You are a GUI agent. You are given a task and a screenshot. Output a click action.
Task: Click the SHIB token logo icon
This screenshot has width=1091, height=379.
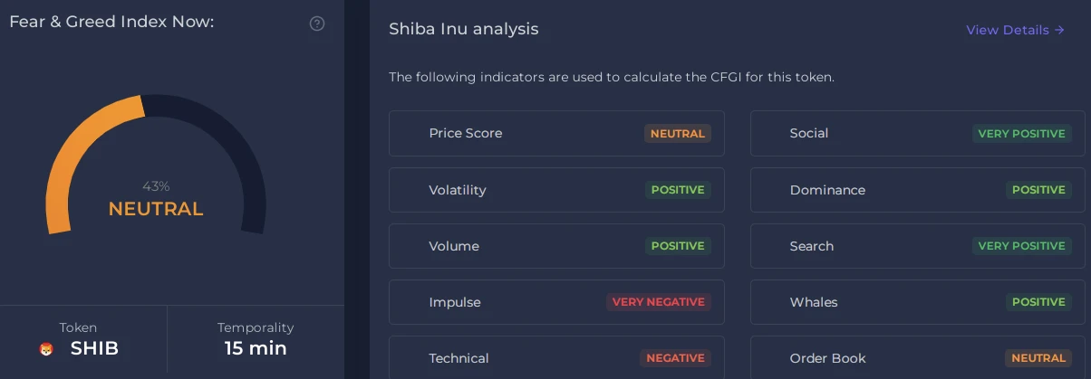point(46,349)
